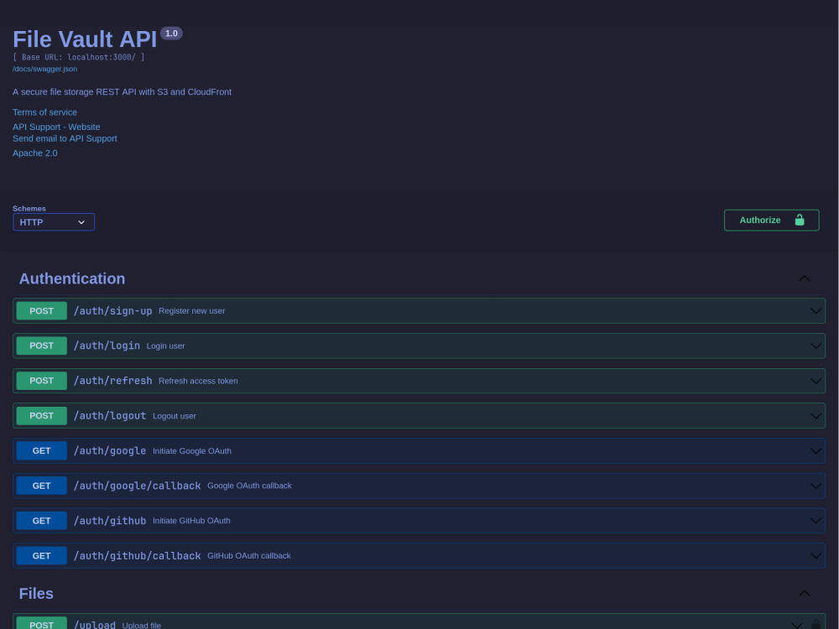This screenshot has width=839, height=629.
Task: Expand the /auth/sign-up row chevron
Action: pos(816,311)
